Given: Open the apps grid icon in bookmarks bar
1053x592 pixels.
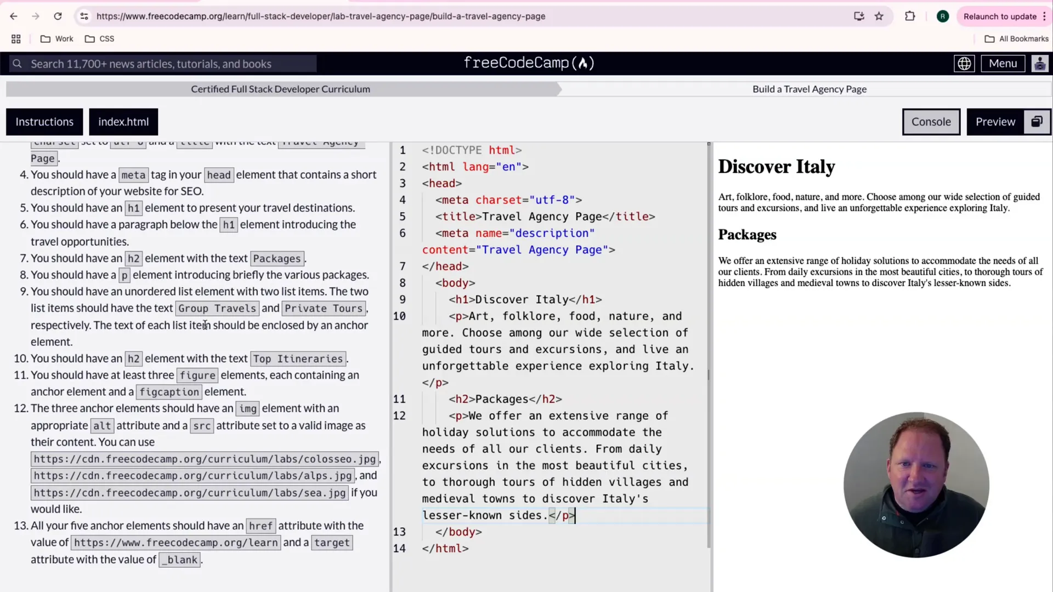Looking at the screenshot, I should pos(16,39).
